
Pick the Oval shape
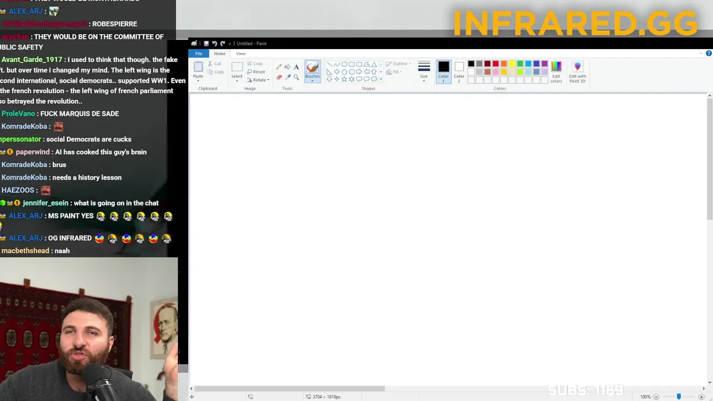(344, 64)
